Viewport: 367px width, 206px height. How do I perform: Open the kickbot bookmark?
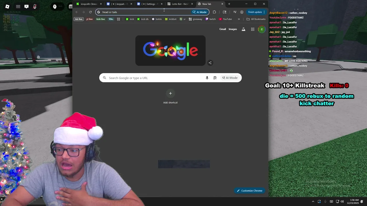[x=171, y=19]
